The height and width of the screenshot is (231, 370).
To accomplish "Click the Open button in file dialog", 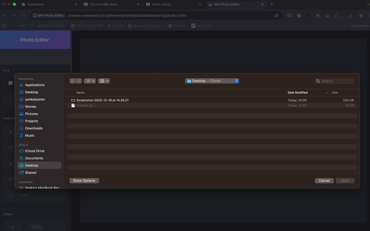I will point(345,180).
